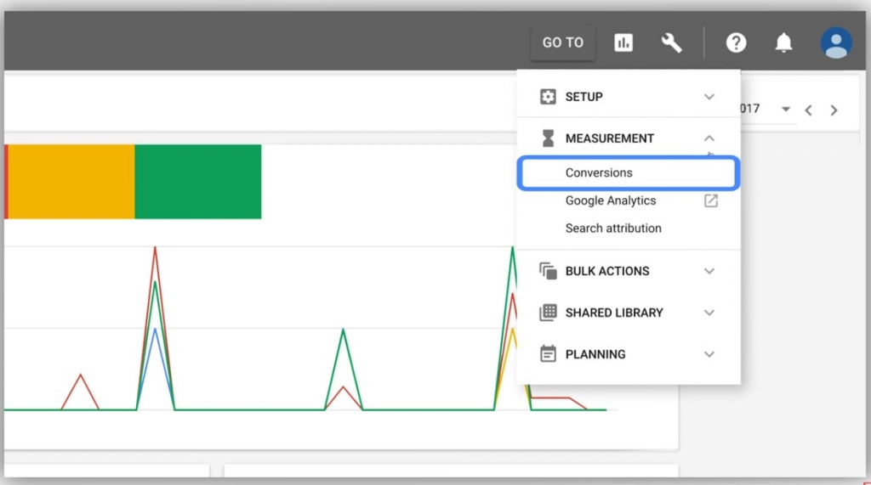Click the help question mark icon
Image resolution: width=871 pixels, height=485 pixels.
pyautogui.click(x=736, y=42)
